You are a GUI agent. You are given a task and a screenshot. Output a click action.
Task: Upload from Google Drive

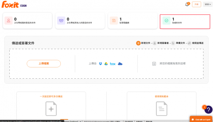click(106, 64)
